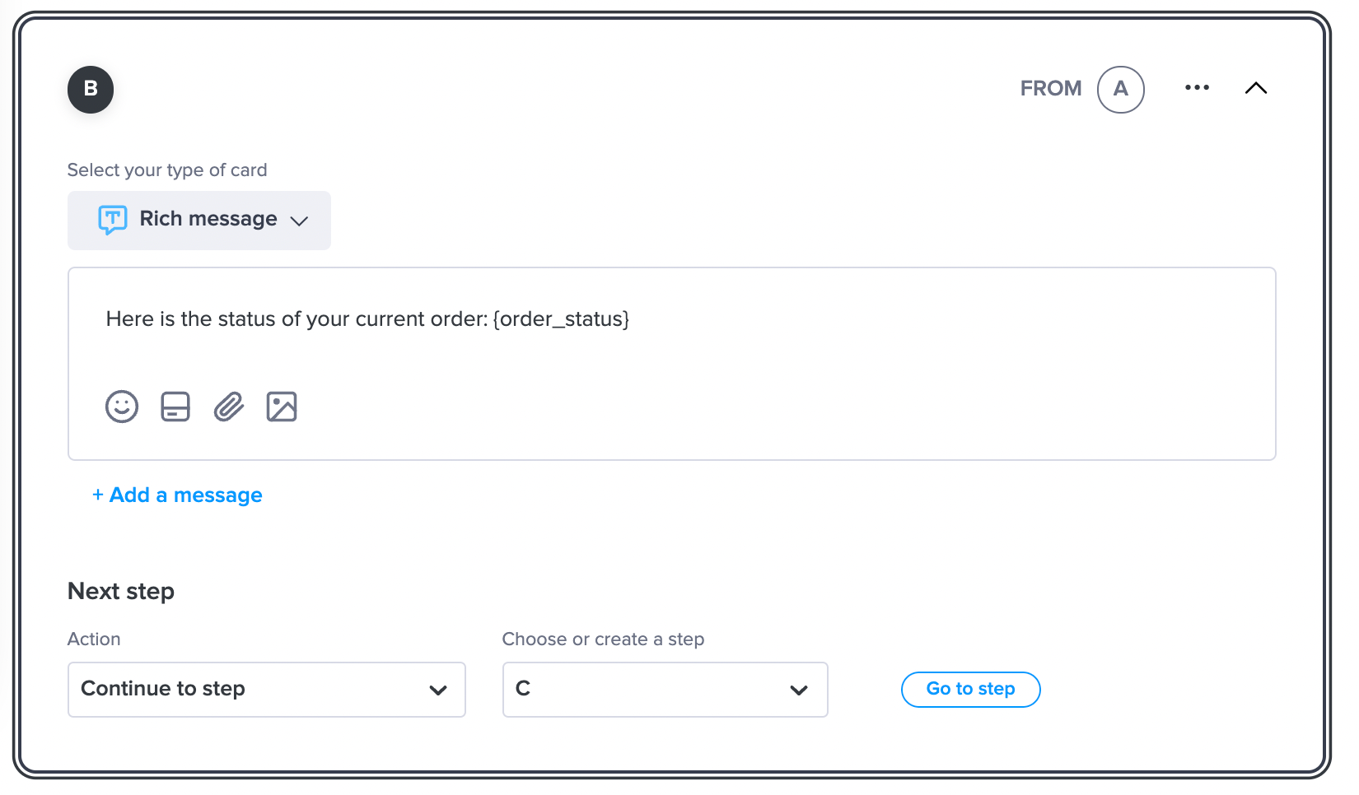Click into the order status message text
Image resolution: width=1359 pixels, height=795 pixels.
click(297, 319)
